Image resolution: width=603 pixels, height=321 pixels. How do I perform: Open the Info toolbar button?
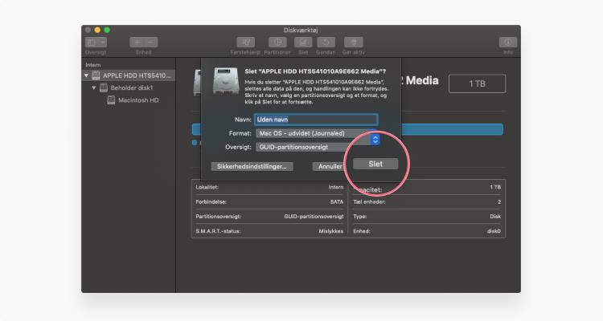pyautogui.click(x=508, y=43)
